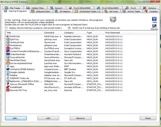Select the BgMonitor row icon
161x127 pixels.
coord(8,81)
